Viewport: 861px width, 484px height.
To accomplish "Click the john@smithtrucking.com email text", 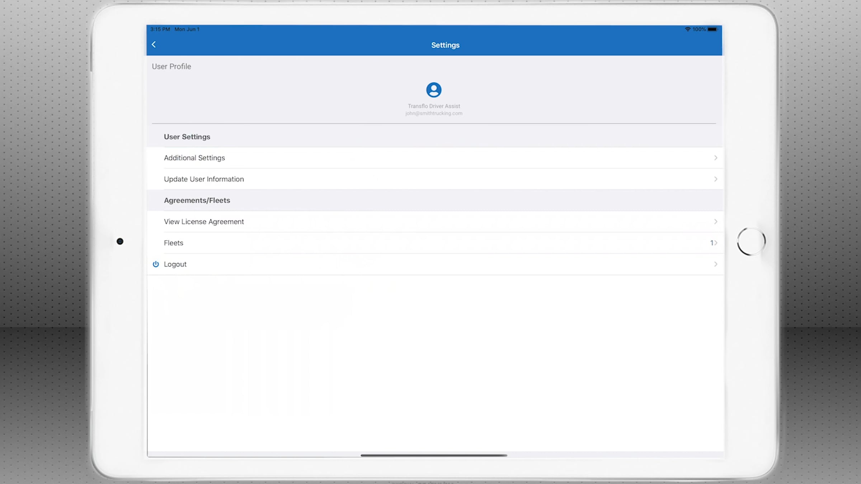I will click(434, 113).
